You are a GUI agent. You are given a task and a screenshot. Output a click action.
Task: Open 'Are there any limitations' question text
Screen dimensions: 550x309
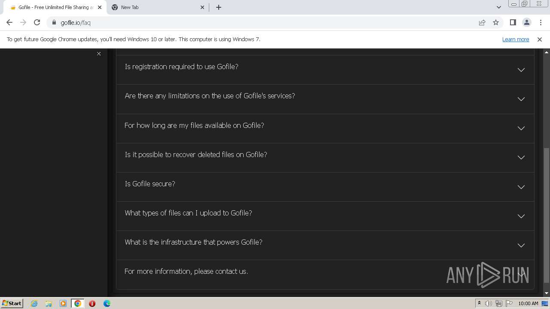210,96
